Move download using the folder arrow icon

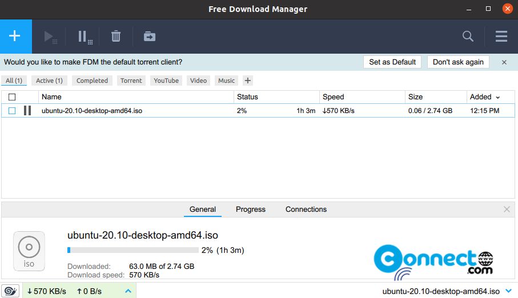(x=149, y=37)
